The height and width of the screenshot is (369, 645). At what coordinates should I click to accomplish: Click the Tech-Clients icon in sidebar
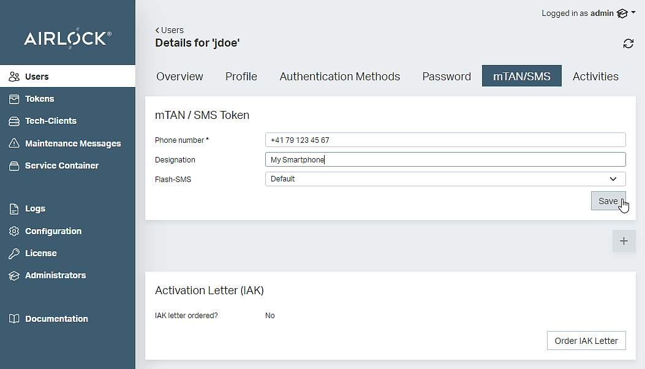14,121
